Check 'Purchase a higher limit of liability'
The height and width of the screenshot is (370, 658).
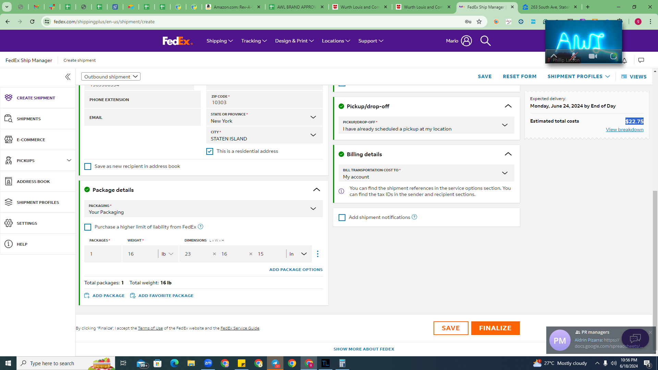[x=88, y=227]
